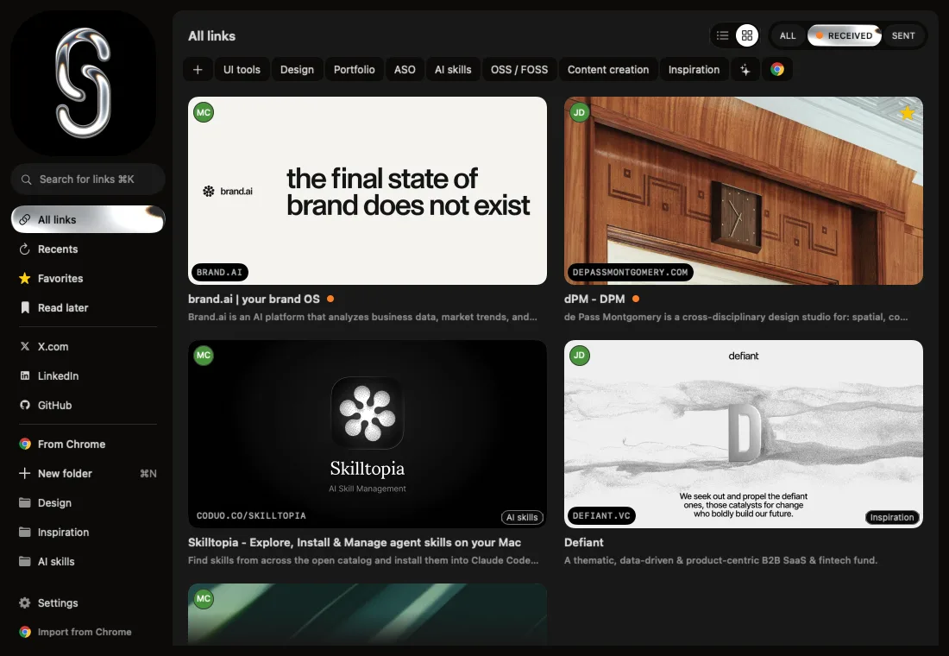949x656 pixels.
Task: Filter by OSS / FOSS tag
Action: (519, 70)
